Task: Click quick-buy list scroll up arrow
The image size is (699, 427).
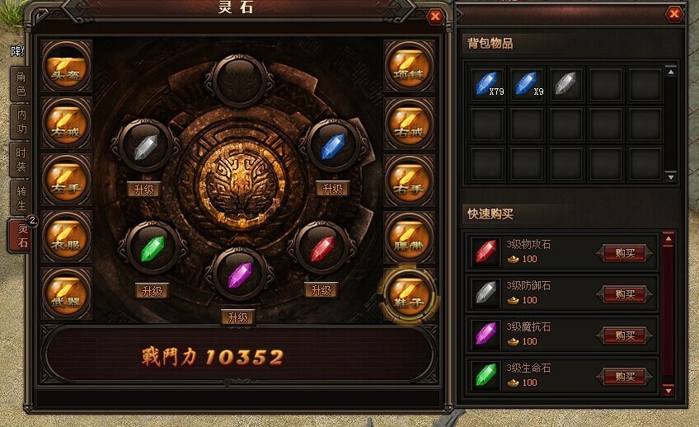Action: tap(669, 239)
